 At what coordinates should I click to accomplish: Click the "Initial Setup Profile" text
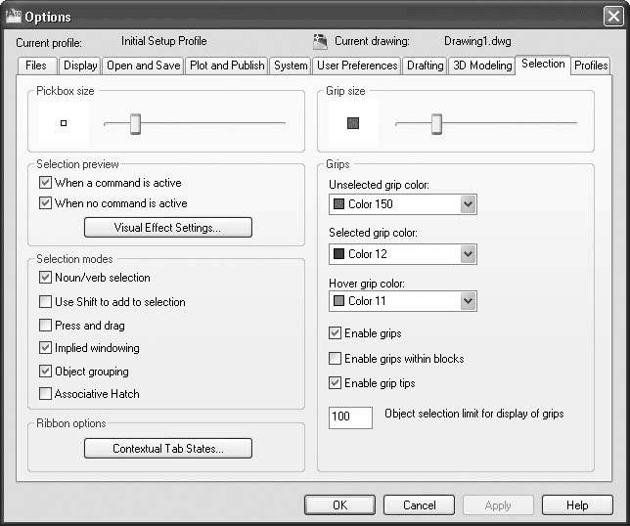click(164, 41)
